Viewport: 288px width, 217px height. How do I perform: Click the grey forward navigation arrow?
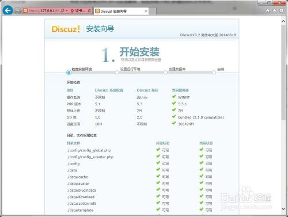17,11
